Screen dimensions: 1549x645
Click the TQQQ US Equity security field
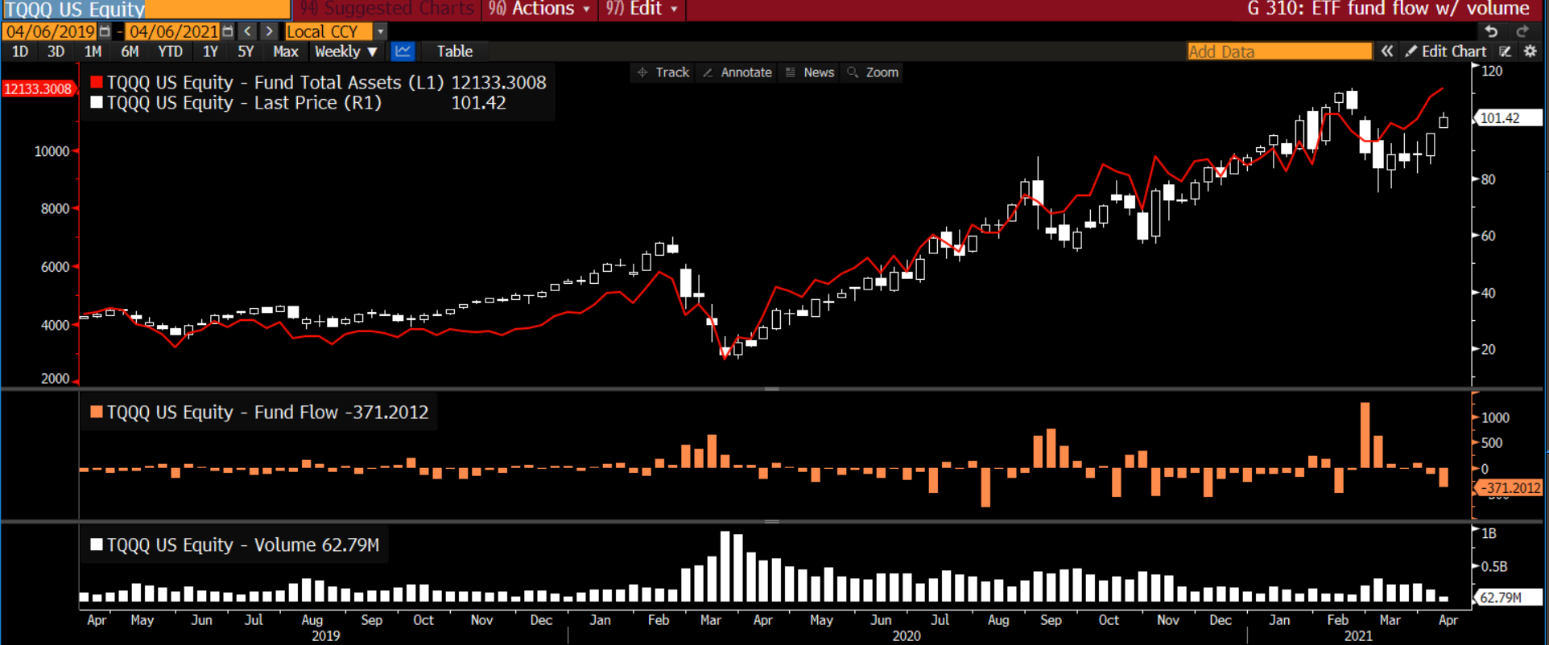[146, 10]
